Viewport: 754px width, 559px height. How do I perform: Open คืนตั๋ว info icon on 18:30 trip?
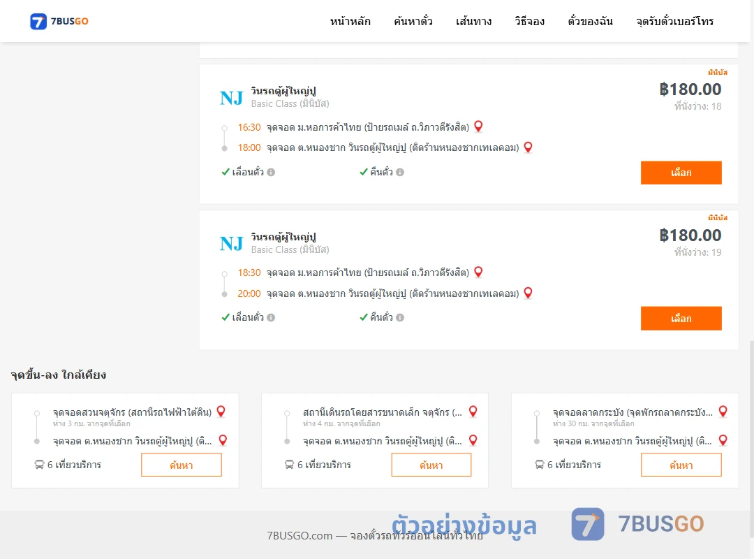click(x=400, y=318)
